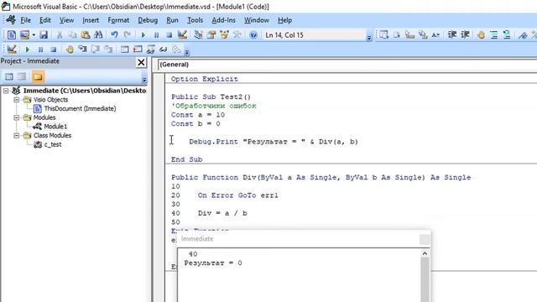Collapse the Class Modules folder
This screenshot has width=537, height=302.
click(17, 135)
